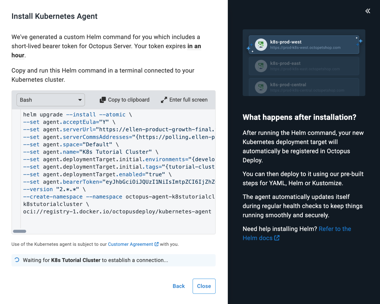Go Back to the previous step

[179, 286]
